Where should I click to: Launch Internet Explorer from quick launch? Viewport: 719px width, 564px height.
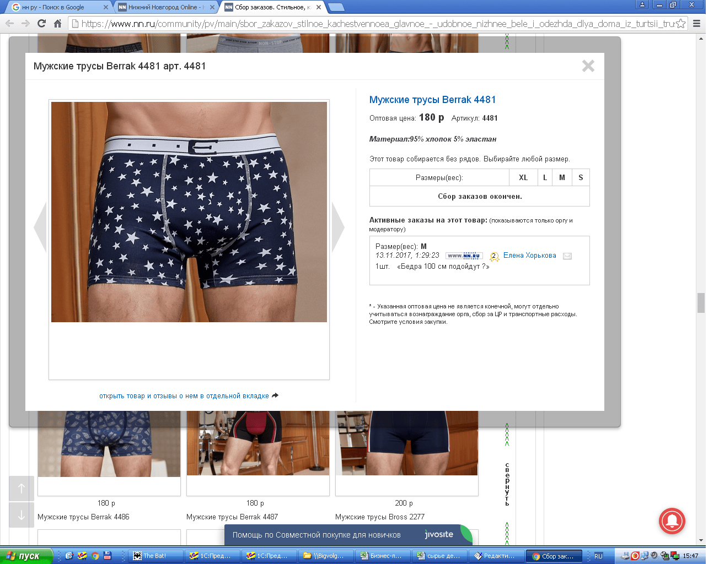coord(69,556)
